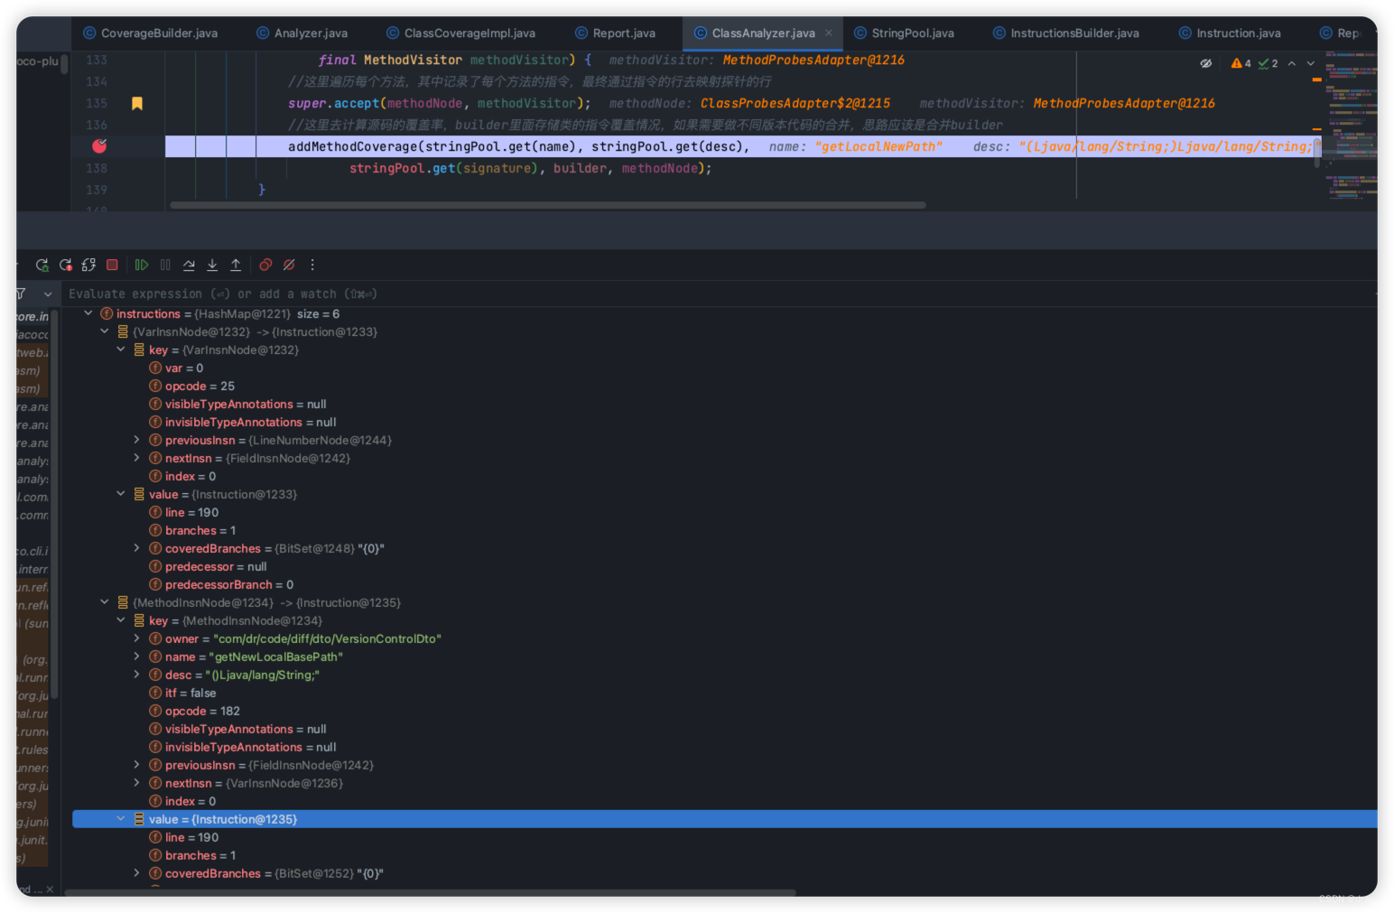
Task: Expand coveredBranches BitSet@1252
Action: coord(136,873)
